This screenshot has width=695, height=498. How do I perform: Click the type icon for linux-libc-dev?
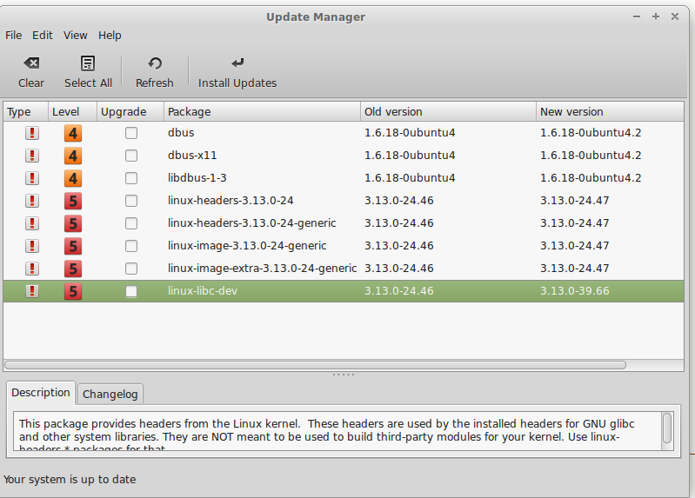point(32,291)
